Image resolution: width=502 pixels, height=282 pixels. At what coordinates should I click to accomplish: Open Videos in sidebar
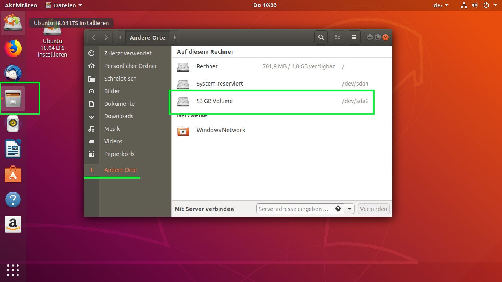[x=128, y=141]
